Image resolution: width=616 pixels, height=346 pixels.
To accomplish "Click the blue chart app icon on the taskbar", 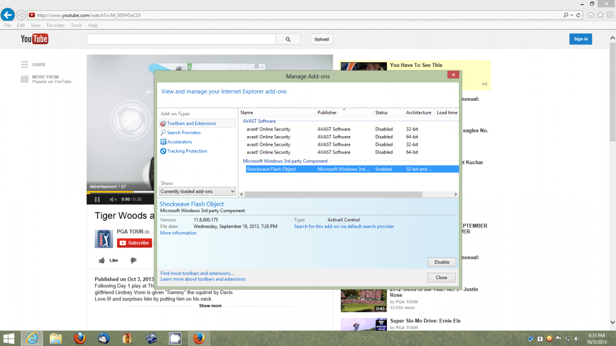I will click(151, 338).
